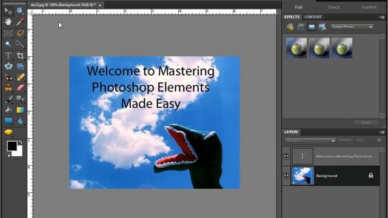The width and height of the screenshot is (388, 218).
Task: Open the layer blend mode dropdown
Action: 310,140
